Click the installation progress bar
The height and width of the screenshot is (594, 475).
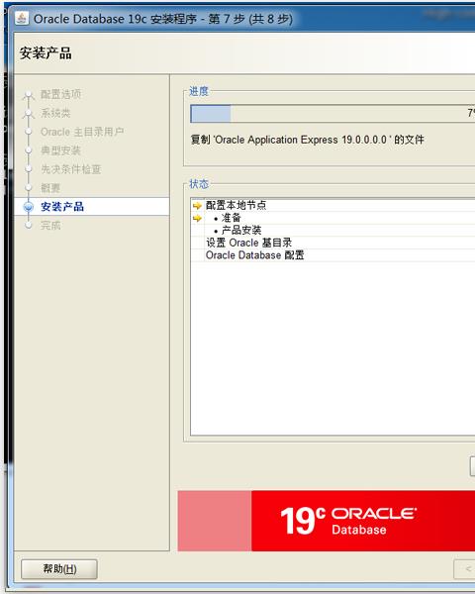[x=332, y=113]
